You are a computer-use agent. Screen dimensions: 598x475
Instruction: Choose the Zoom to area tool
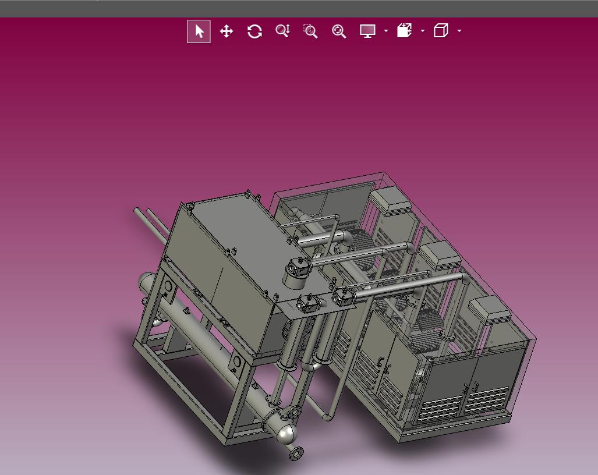310,31
